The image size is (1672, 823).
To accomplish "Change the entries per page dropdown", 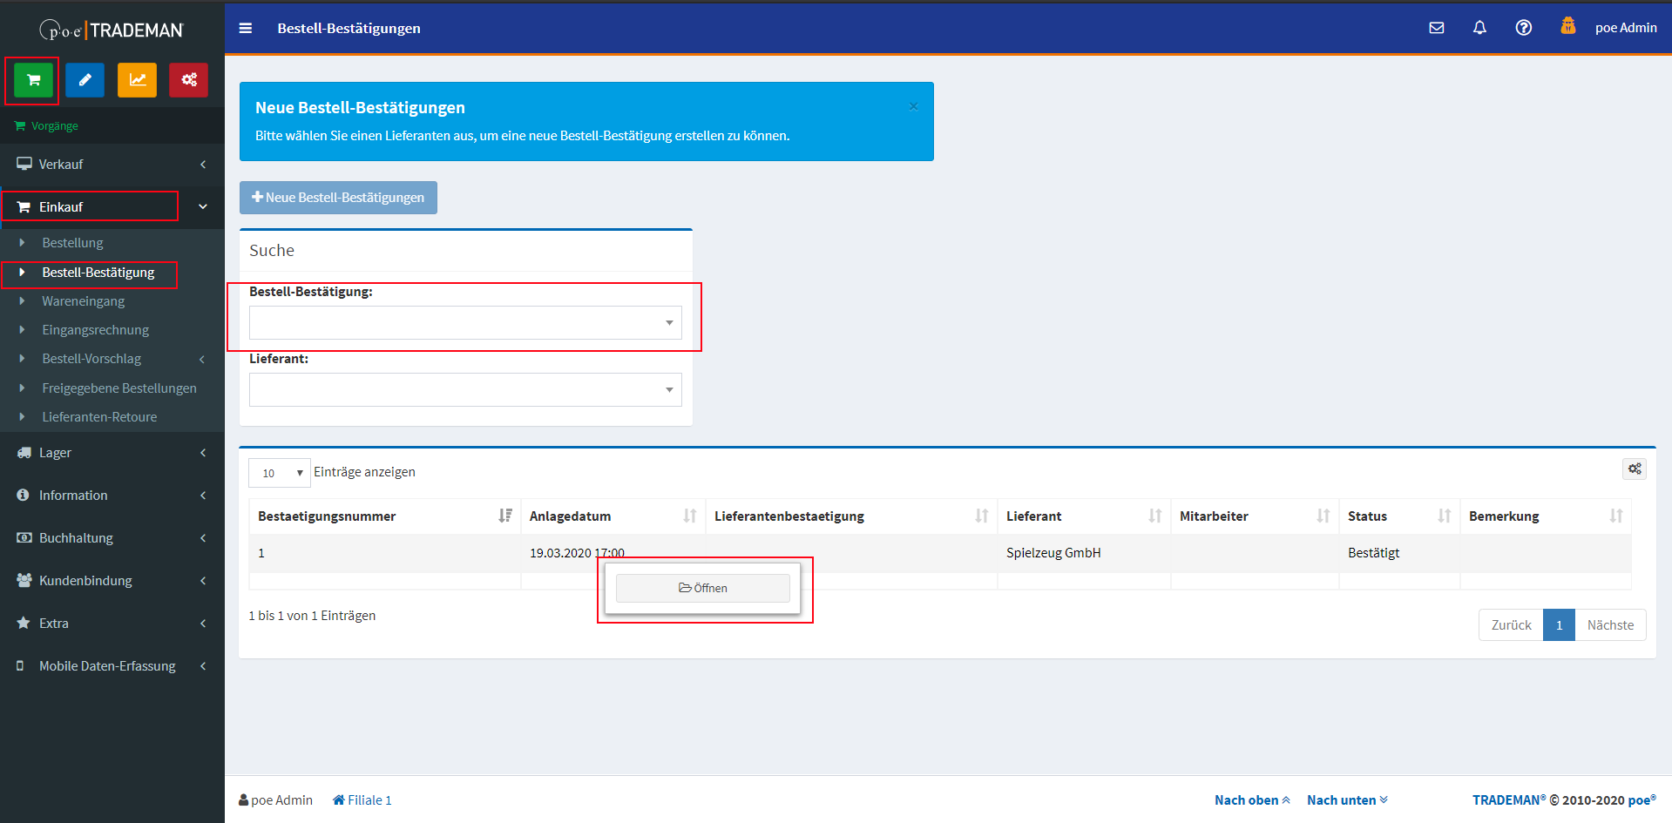I will [280, 473].
